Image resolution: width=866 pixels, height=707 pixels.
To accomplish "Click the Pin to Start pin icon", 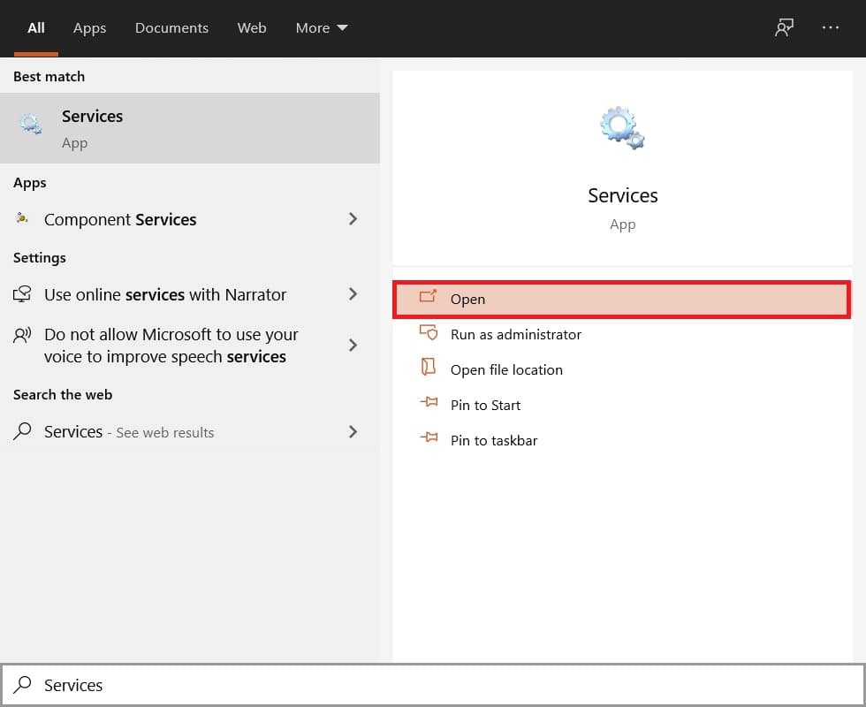I will (429, 405).
